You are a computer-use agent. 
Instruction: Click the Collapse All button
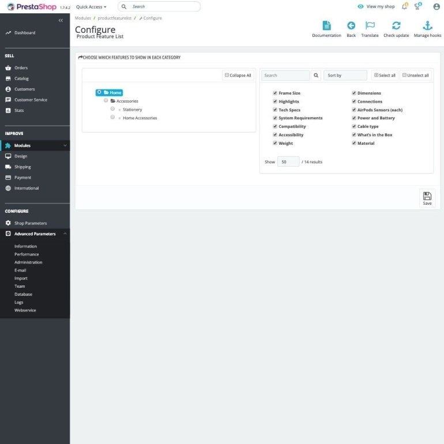238,76
